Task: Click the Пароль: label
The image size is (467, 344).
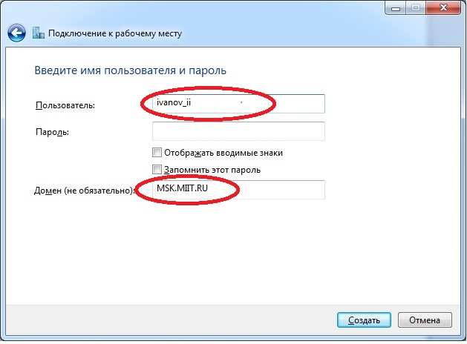Action: pos(52,132)
